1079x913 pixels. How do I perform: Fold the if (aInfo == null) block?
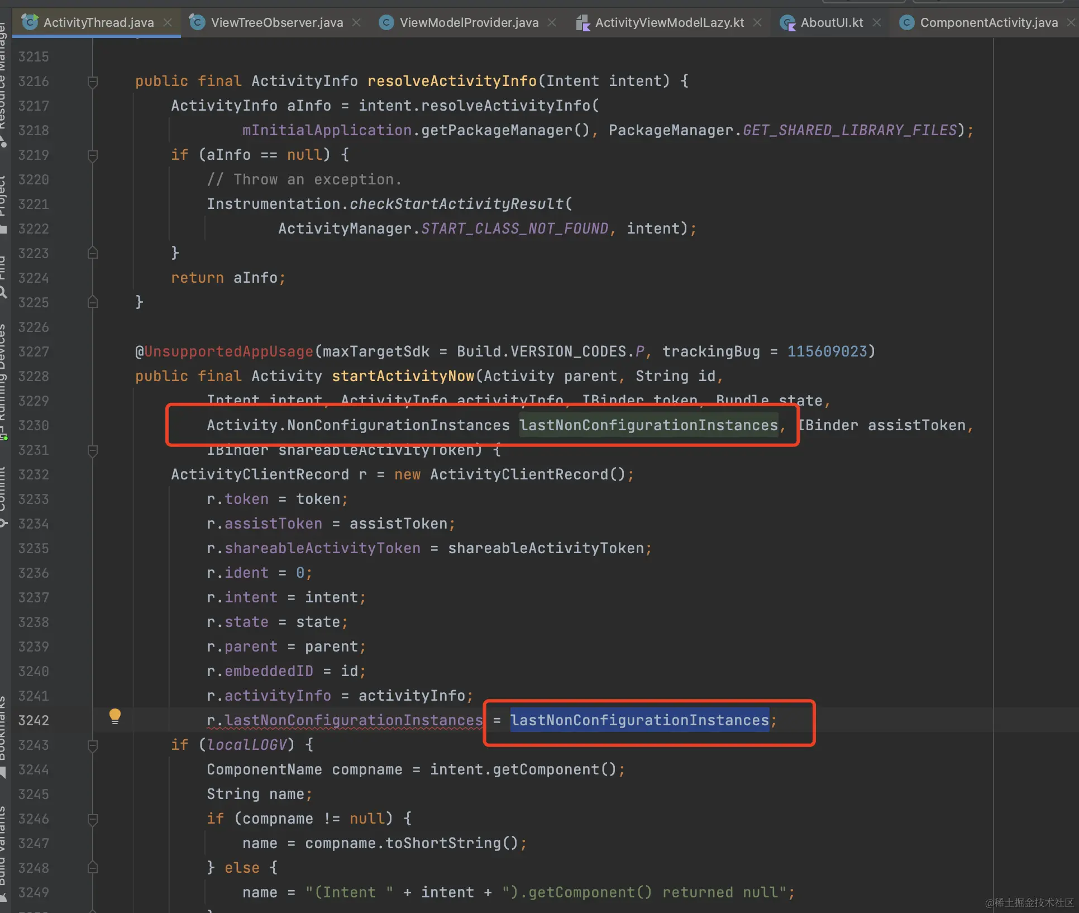(93, 155)
